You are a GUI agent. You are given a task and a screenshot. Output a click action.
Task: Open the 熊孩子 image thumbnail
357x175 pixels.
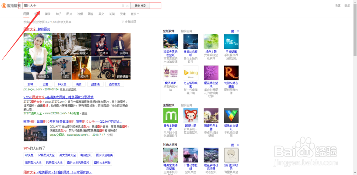pyautogui.click(x=81, y=68)
